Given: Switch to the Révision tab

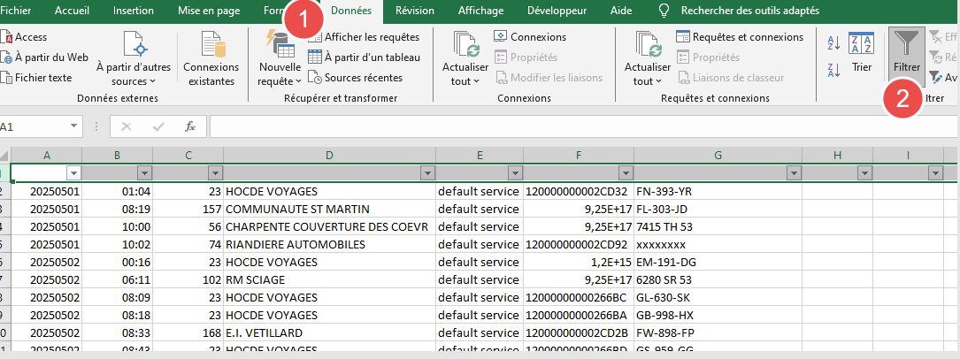Looking at the screenshot, I should click(415, 11).
